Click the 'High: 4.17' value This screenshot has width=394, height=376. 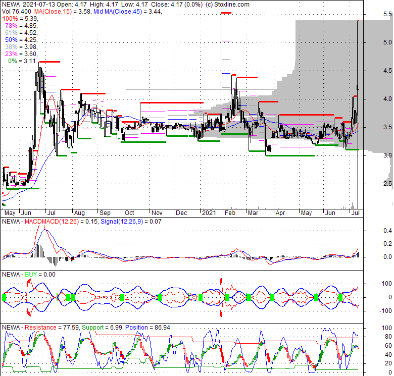click(103, 5)
